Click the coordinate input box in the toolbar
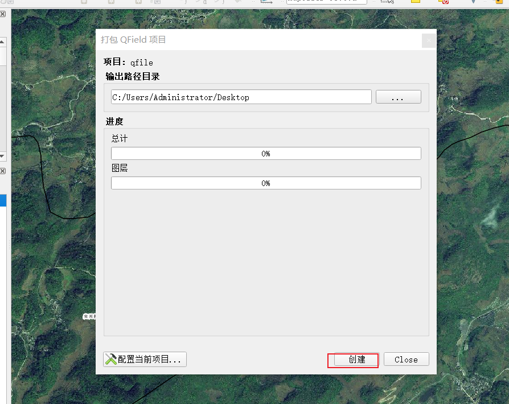The image size is (509, 404). pyautogui.click(x=326, y=1)
